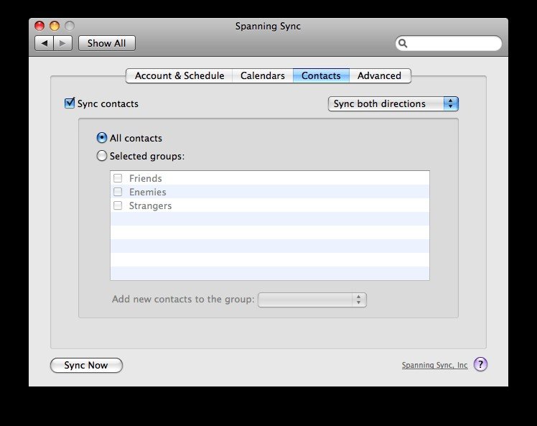Switch to Account & Schedule tab
This screenshot has height=426, width=537.
point(179,75)
